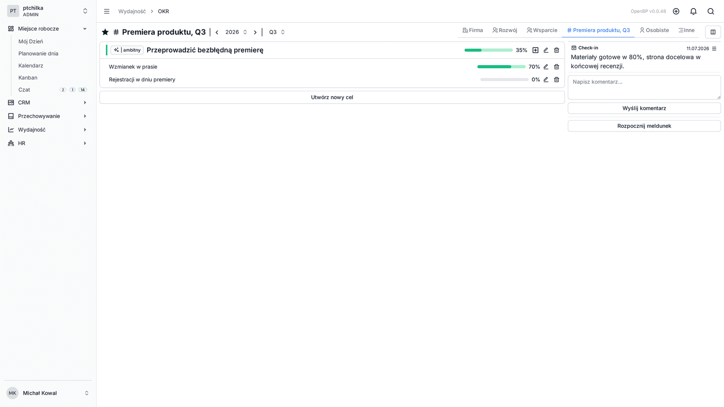This screenshot has width=724, height=407.
Task: Open the Q3 quarter selector
Action: tap(277, 32)
